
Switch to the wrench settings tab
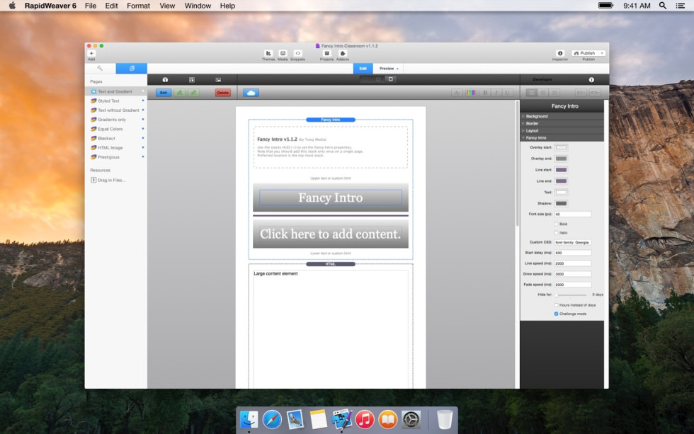(x=100, y=69)
